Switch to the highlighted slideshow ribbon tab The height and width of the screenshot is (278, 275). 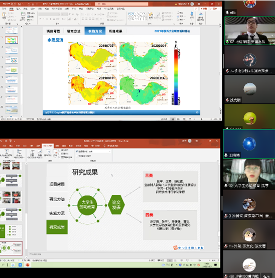pyautogui.click(x=48, y=146)
